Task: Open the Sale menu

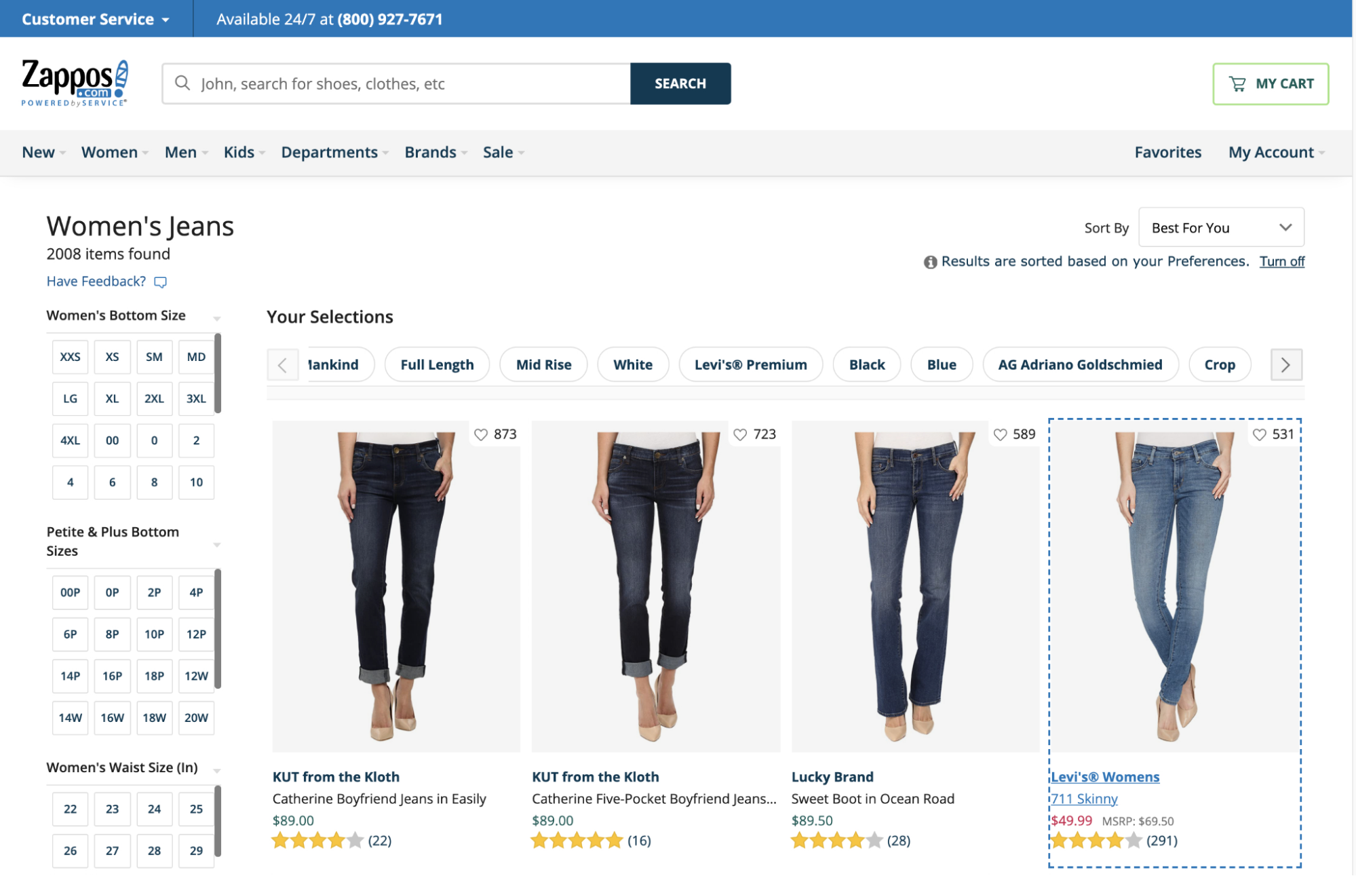Action: tap(503, 153)
